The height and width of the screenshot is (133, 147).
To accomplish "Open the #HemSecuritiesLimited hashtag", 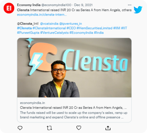I will pos(94,28).
